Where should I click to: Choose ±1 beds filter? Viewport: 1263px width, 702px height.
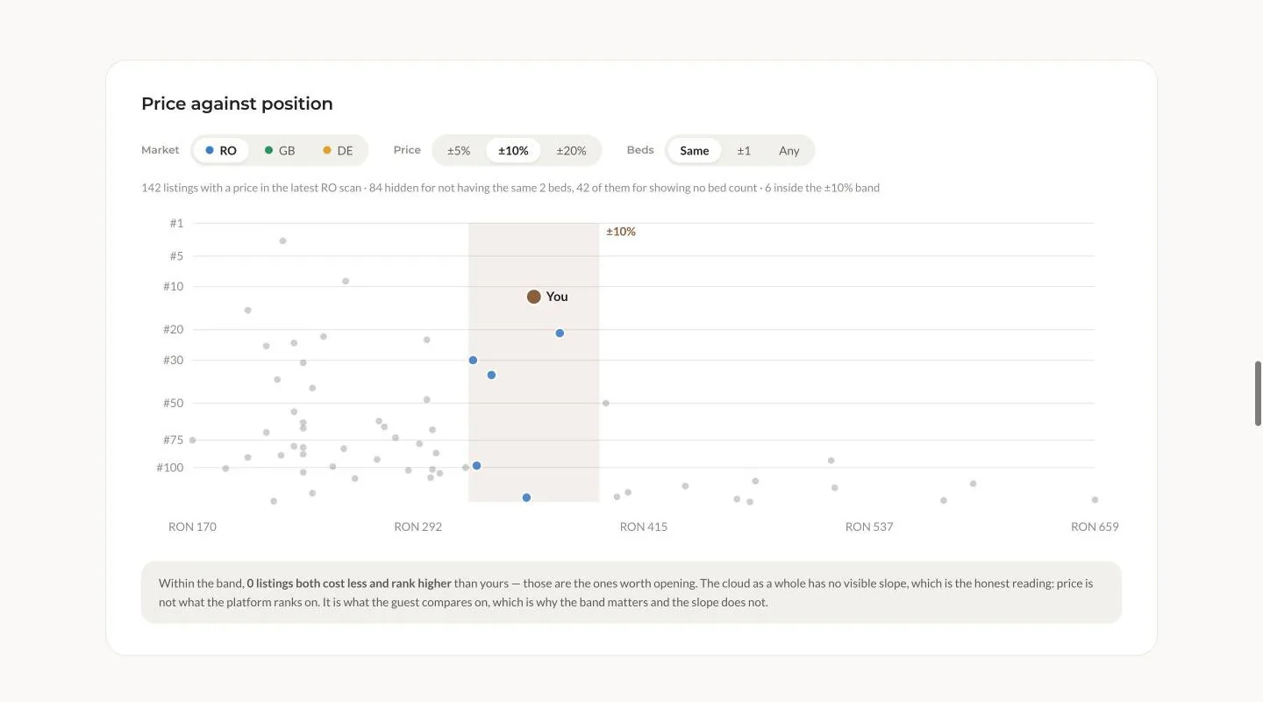pyautogui.click(x=744, y=150)
